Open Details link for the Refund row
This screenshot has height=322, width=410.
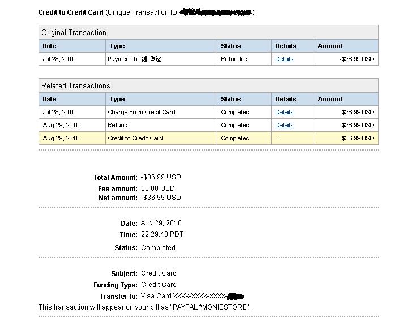pyautogui.click(x=284, y=125)
